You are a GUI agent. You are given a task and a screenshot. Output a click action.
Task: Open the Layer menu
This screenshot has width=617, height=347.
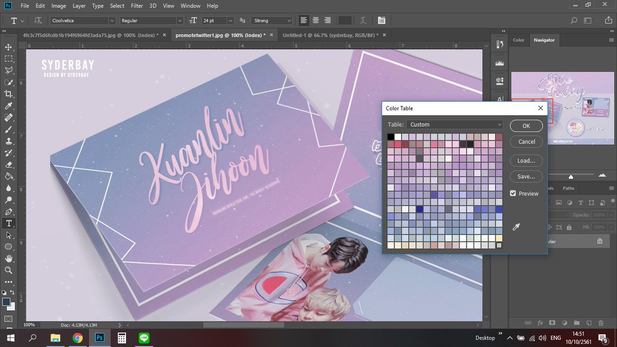point(79,6)
